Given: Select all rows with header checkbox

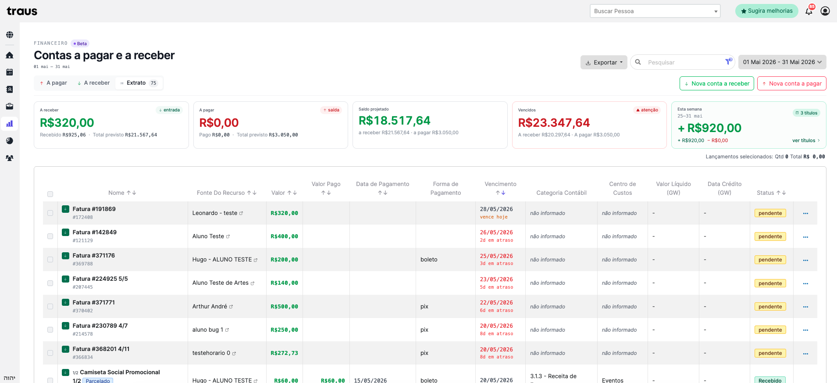Looking at the screenshot, I should pos(50,194).
